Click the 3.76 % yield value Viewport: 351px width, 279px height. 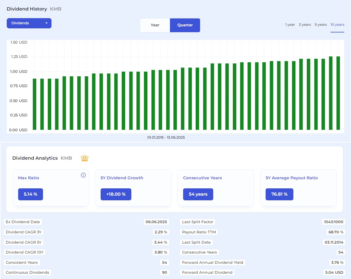337,263
